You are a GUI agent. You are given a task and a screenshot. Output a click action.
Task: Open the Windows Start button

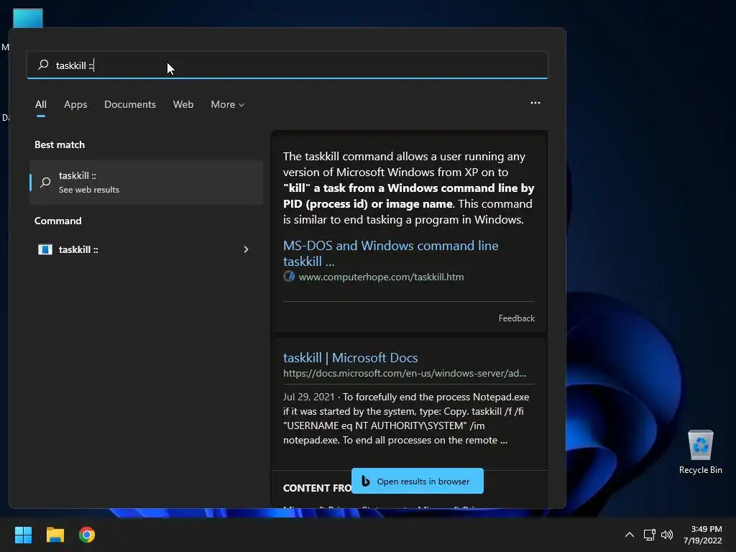tap(23, 535)
